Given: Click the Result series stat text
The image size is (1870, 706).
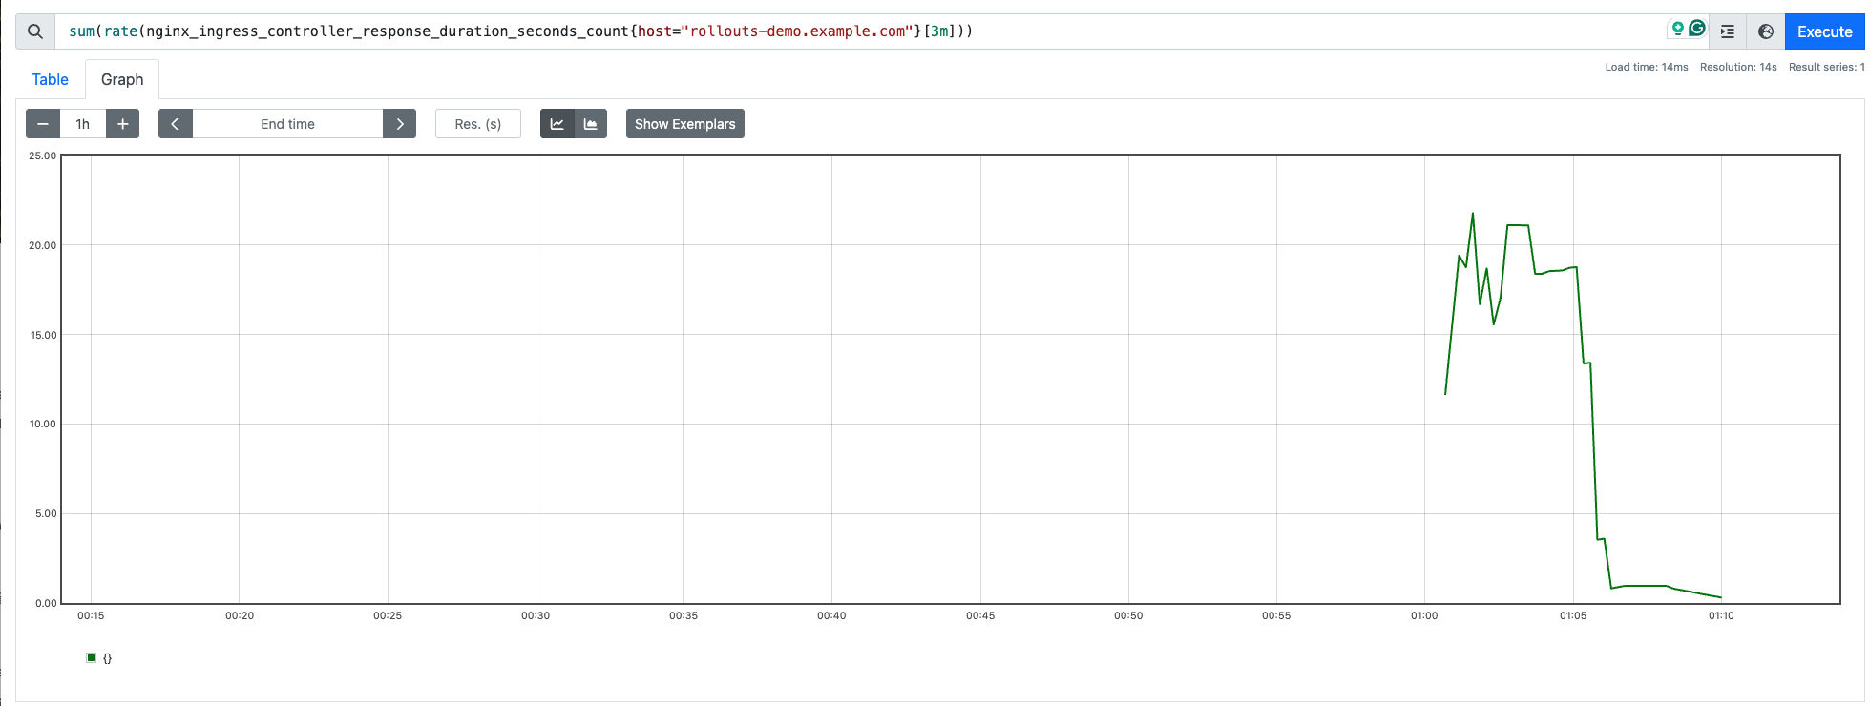Looking at the screenshot, I should pyautogui.click(x=1826, y=67).
